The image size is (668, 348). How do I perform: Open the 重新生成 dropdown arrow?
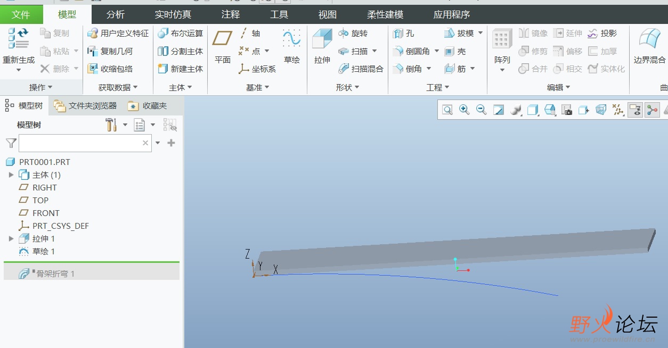(19, 70)
